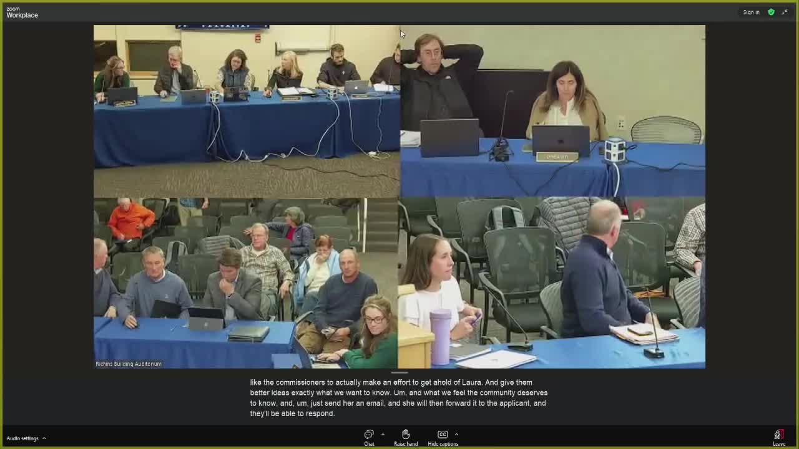This screenshot has height=449, width=799.
Task: Click the Sign in link
Action: 752,12
